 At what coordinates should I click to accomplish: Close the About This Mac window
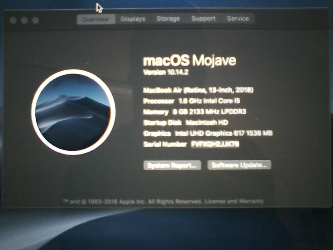pyautogui.click(x=13, y=20)
